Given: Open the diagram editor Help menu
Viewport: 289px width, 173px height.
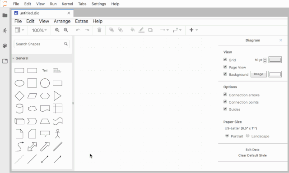Looking at the screenshot, I should pyautogui.click(x=98, y=21).
